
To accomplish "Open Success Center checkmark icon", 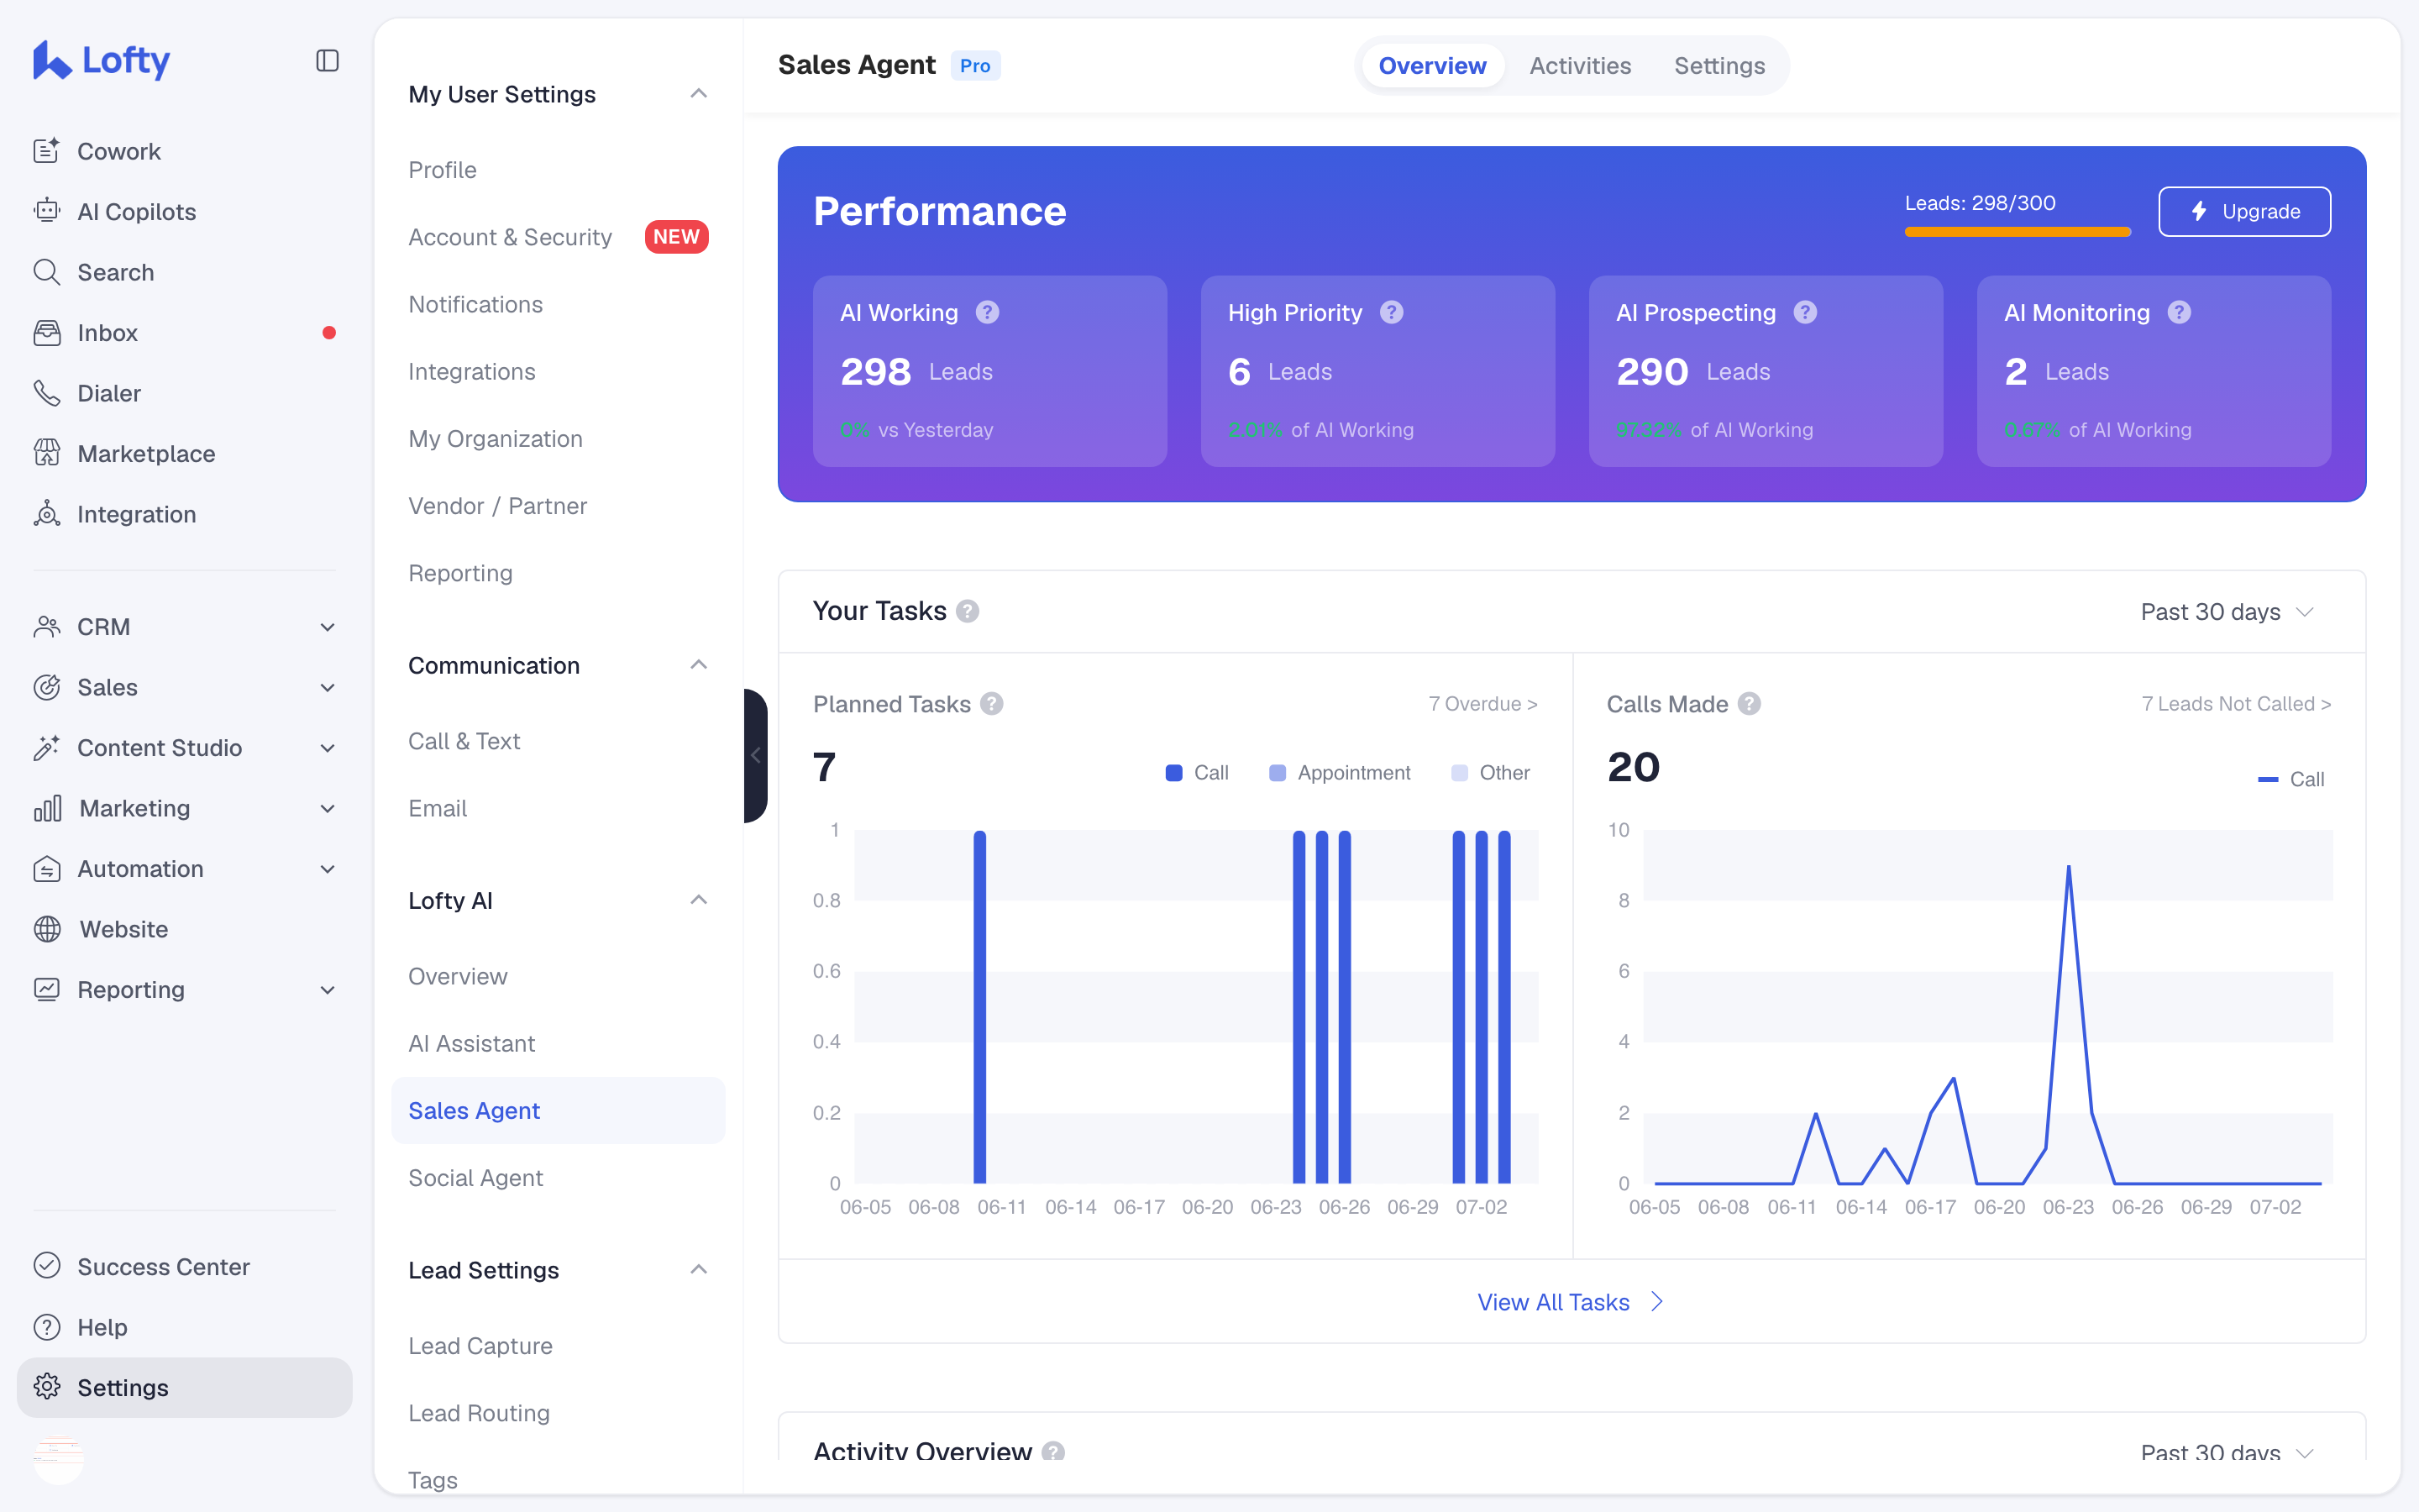I will (x=47, y=1266).
